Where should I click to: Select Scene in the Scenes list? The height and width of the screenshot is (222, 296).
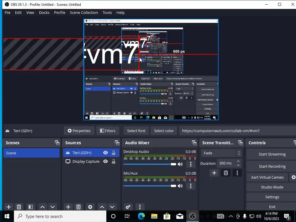tap(32, 153)
